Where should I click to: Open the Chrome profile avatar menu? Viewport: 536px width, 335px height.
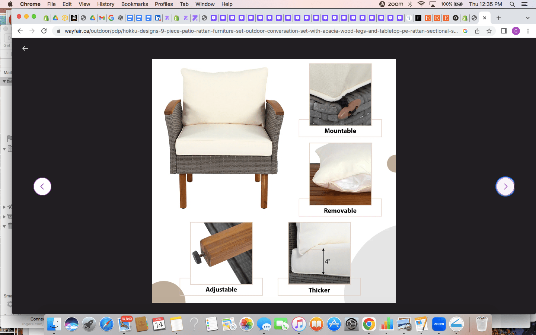[516, 31]
